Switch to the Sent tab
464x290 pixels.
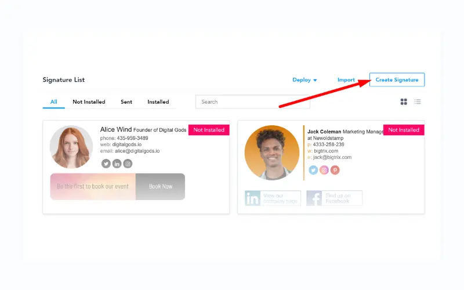[126, 102]
